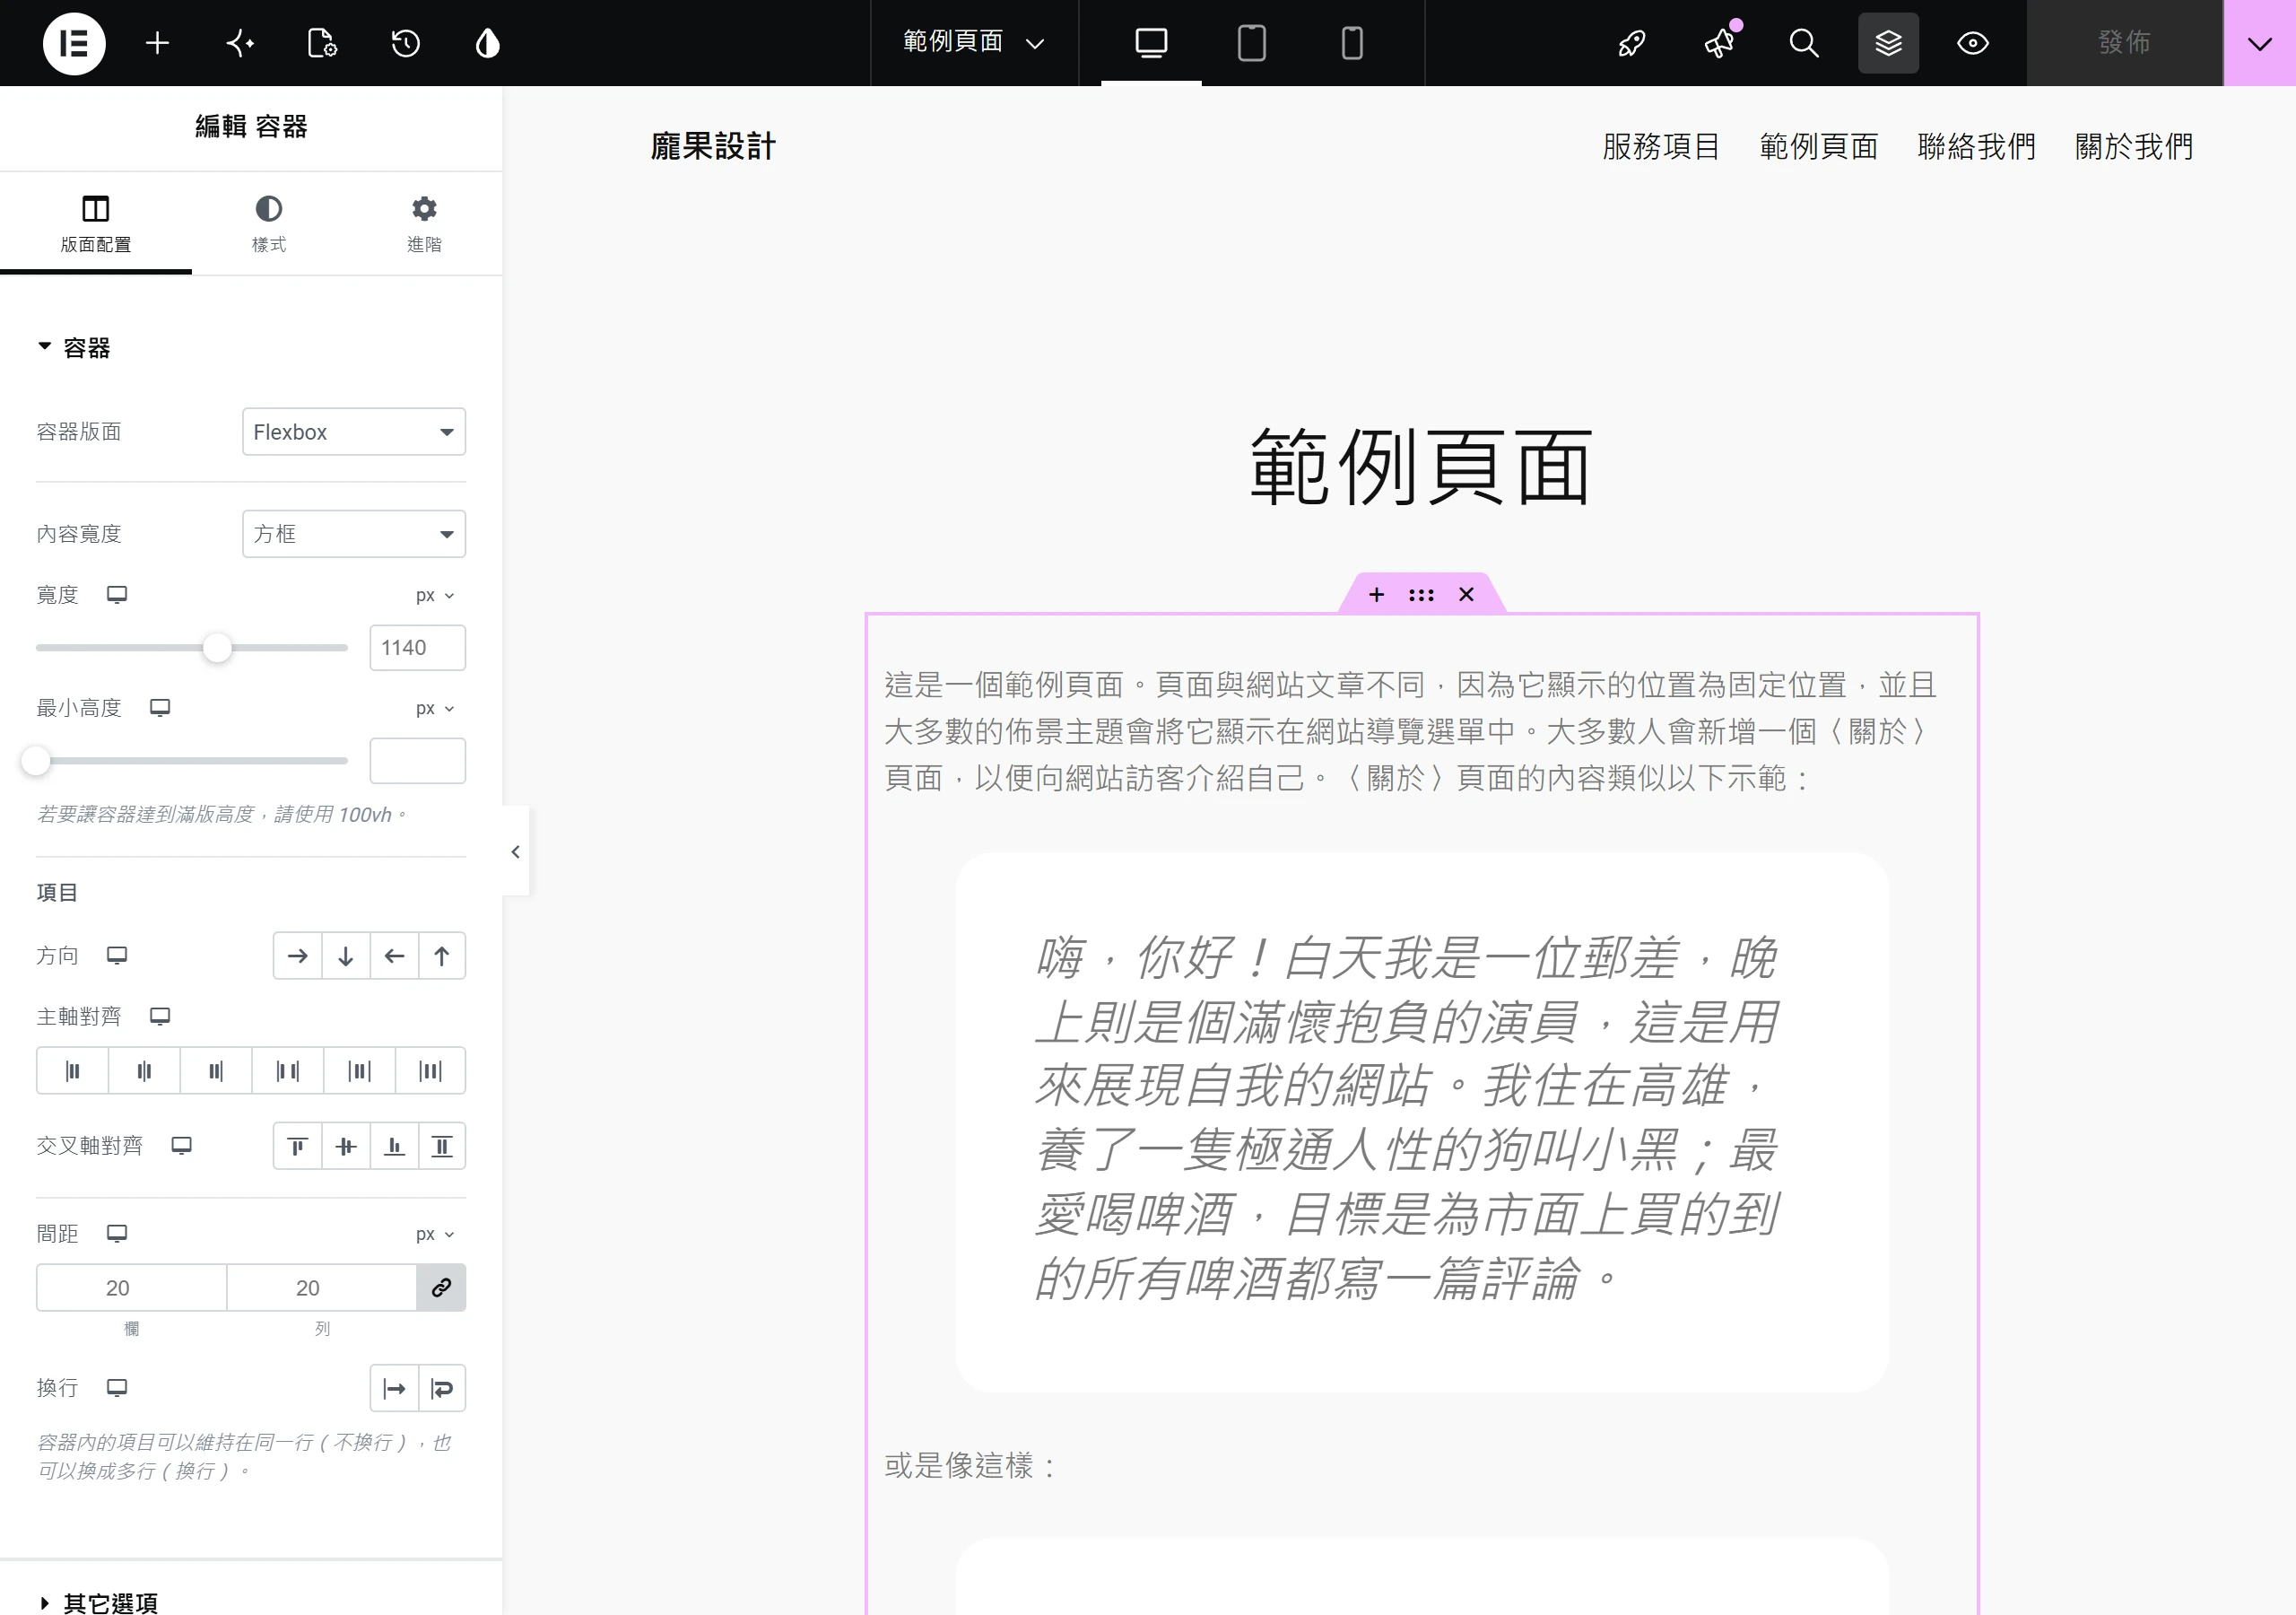
Task: Switch to desktop preview mode
Action: tap(1151, 43)
